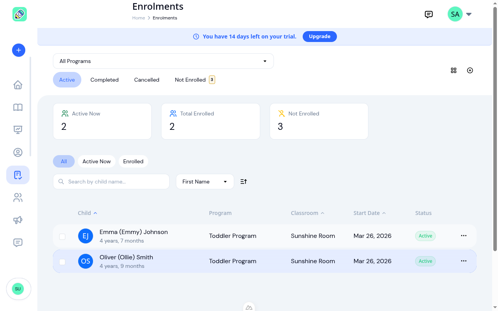Viewport: 498px width, 311px height.
Task: Select the Enrolled filter chip
Action: [133, 161]
